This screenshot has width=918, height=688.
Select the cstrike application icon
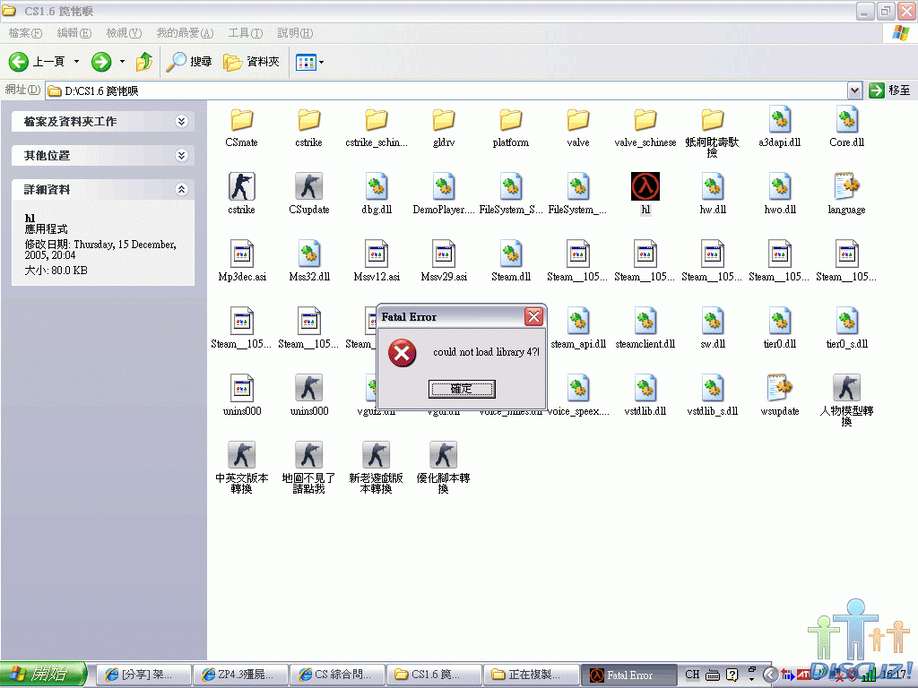(241, 186)
